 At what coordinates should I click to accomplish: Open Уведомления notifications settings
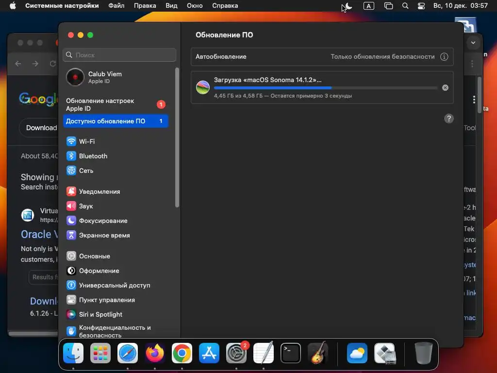coord(93,191)
